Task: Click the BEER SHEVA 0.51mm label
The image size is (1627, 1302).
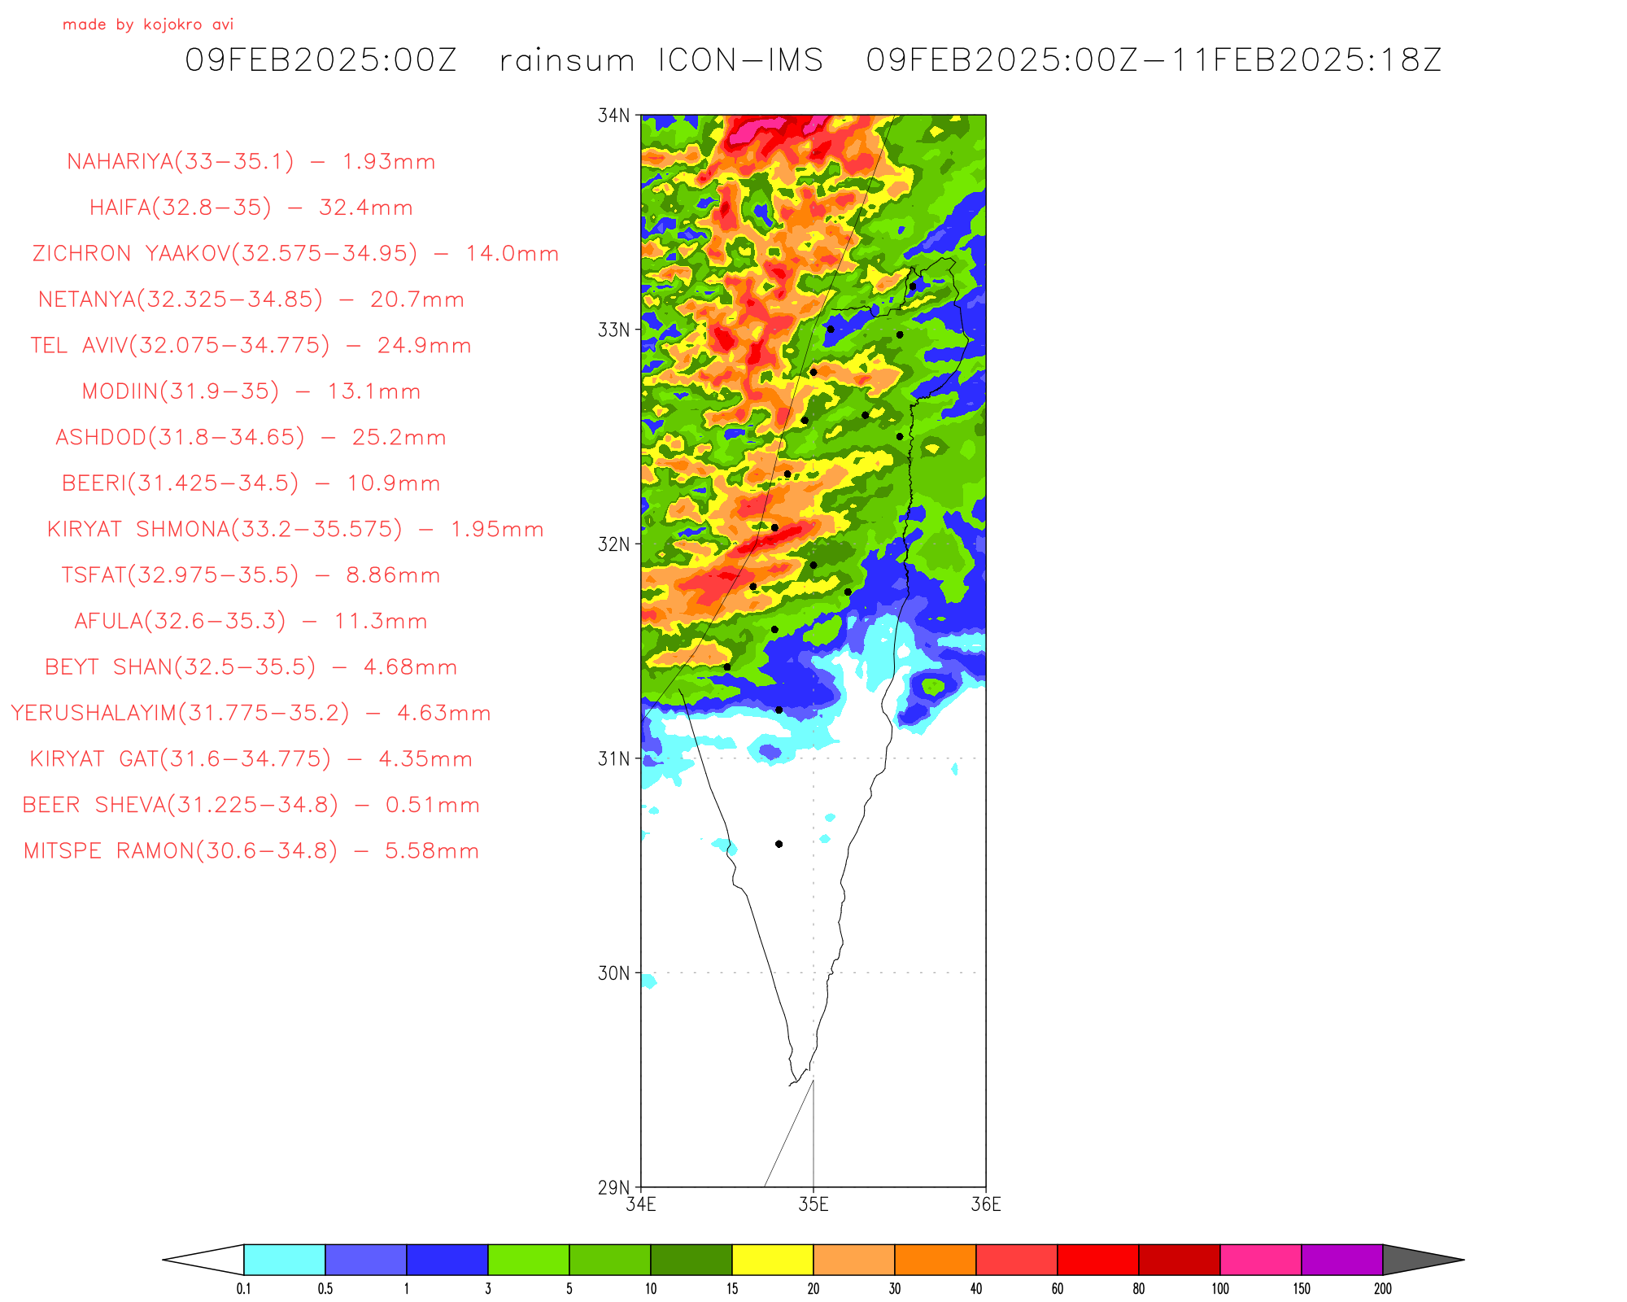Action: [x=251, y=806]
